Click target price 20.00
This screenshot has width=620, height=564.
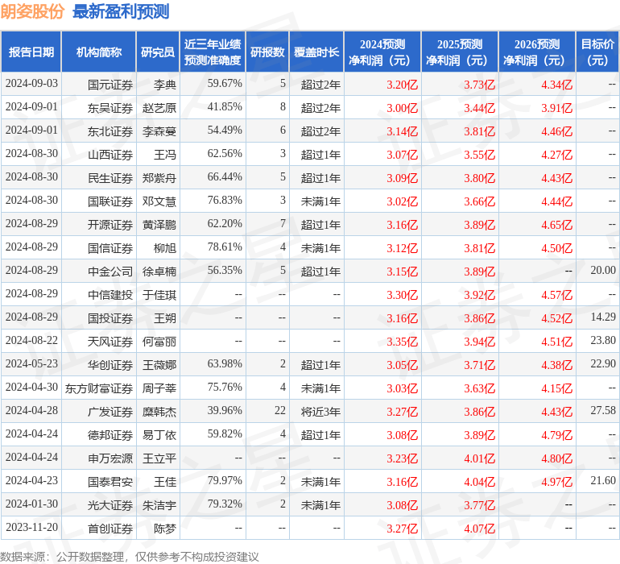click(603, 271)
